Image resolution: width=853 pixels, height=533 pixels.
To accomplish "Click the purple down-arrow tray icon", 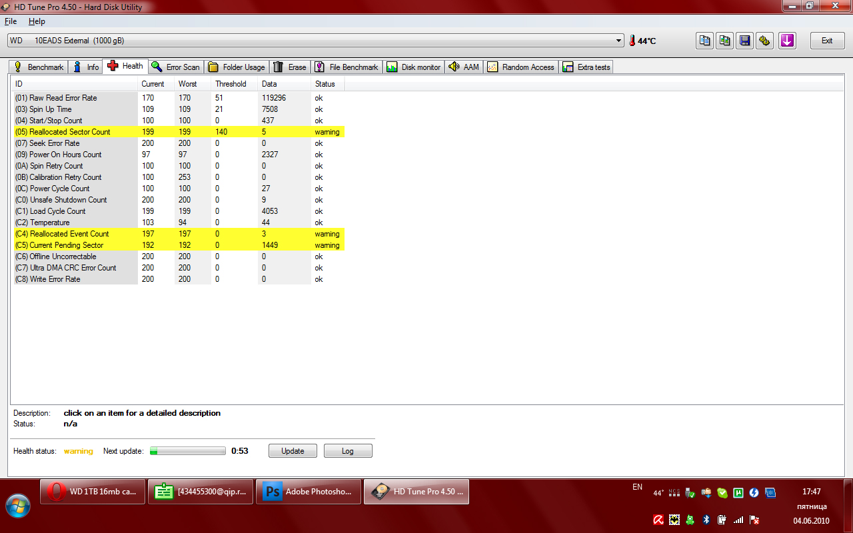I will [787, 41].
